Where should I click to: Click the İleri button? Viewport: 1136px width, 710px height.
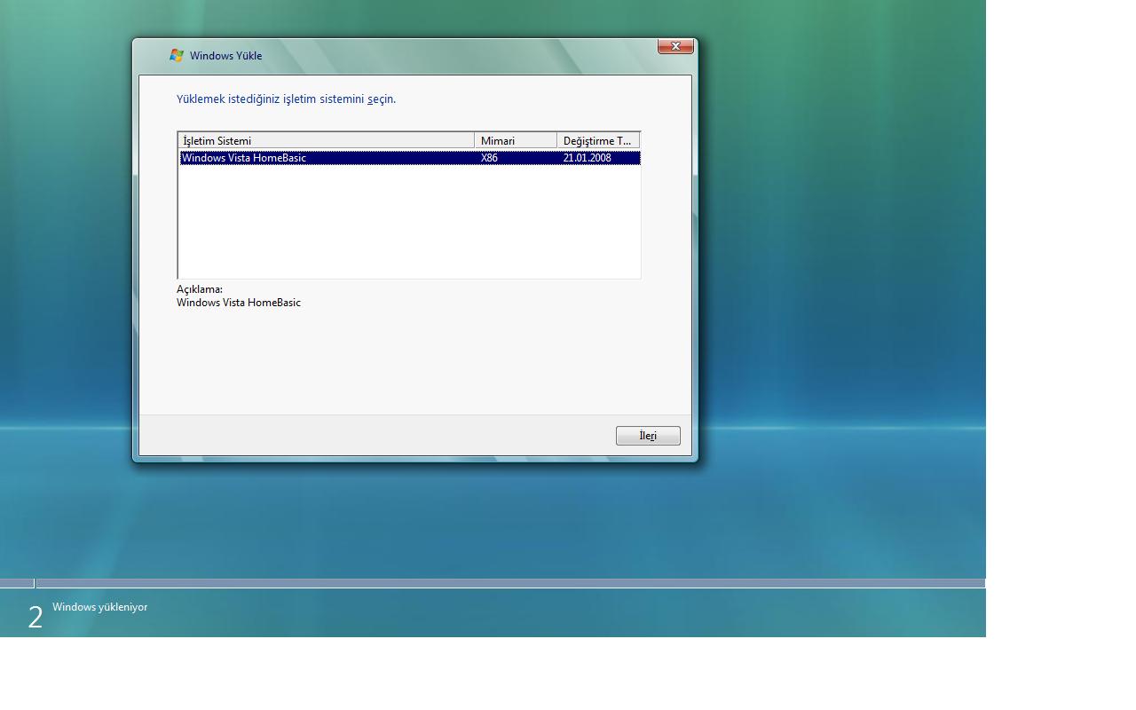point(648,436)
